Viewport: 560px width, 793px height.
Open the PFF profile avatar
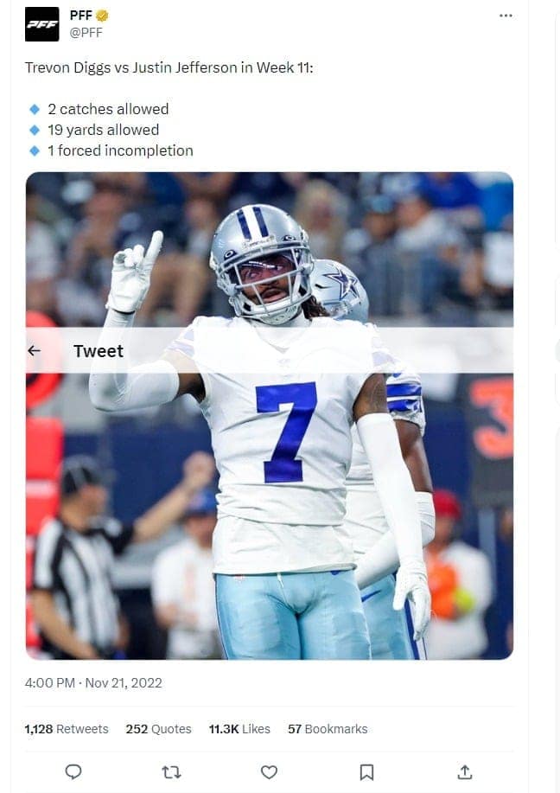tap(42, 24)
